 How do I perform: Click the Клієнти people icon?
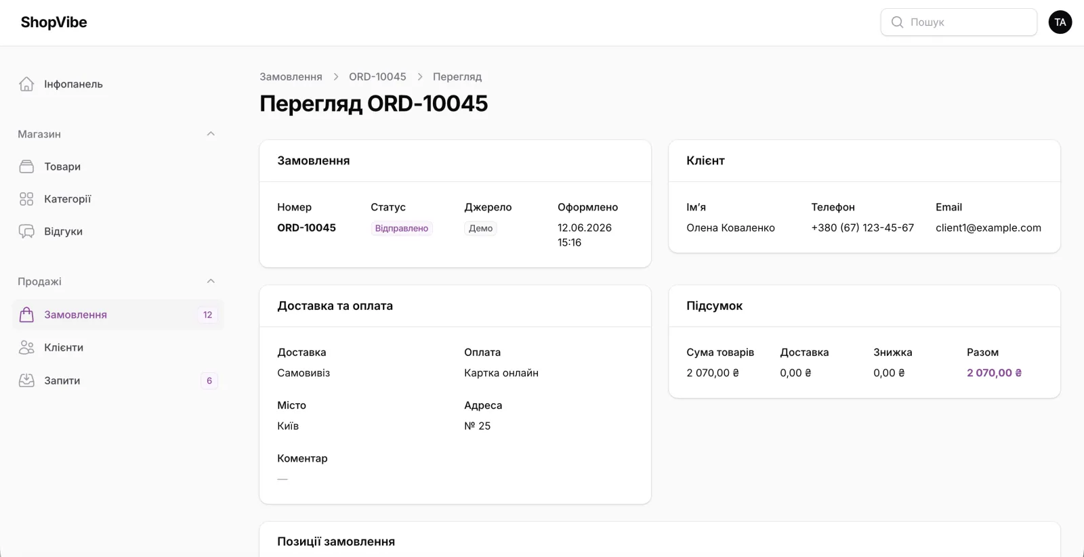pyautogui.click(x=26, y=347)
